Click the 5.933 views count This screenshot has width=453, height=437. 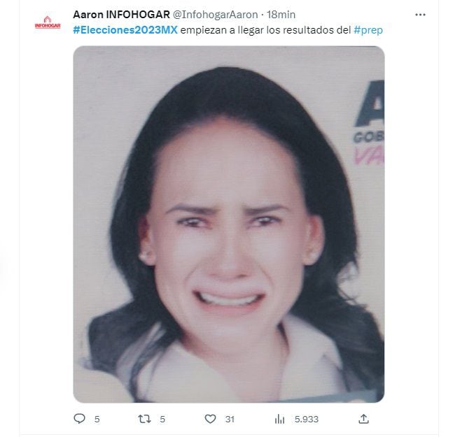(x=307, y=419)
